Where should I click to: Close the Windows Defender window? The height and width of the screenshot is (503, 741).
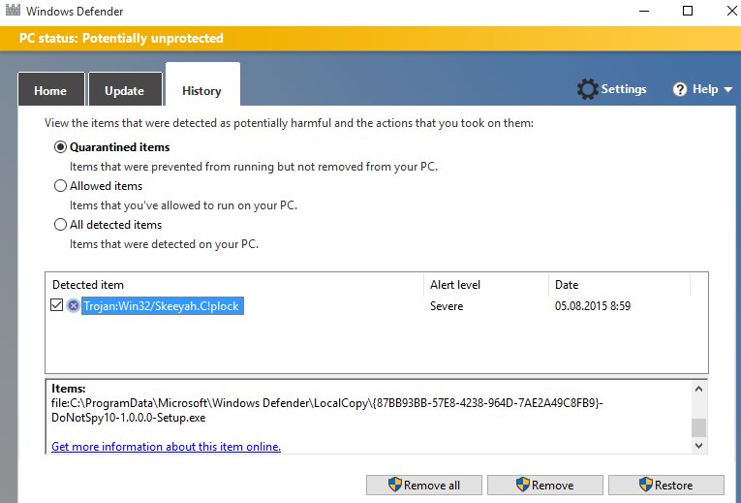(731, 11)
